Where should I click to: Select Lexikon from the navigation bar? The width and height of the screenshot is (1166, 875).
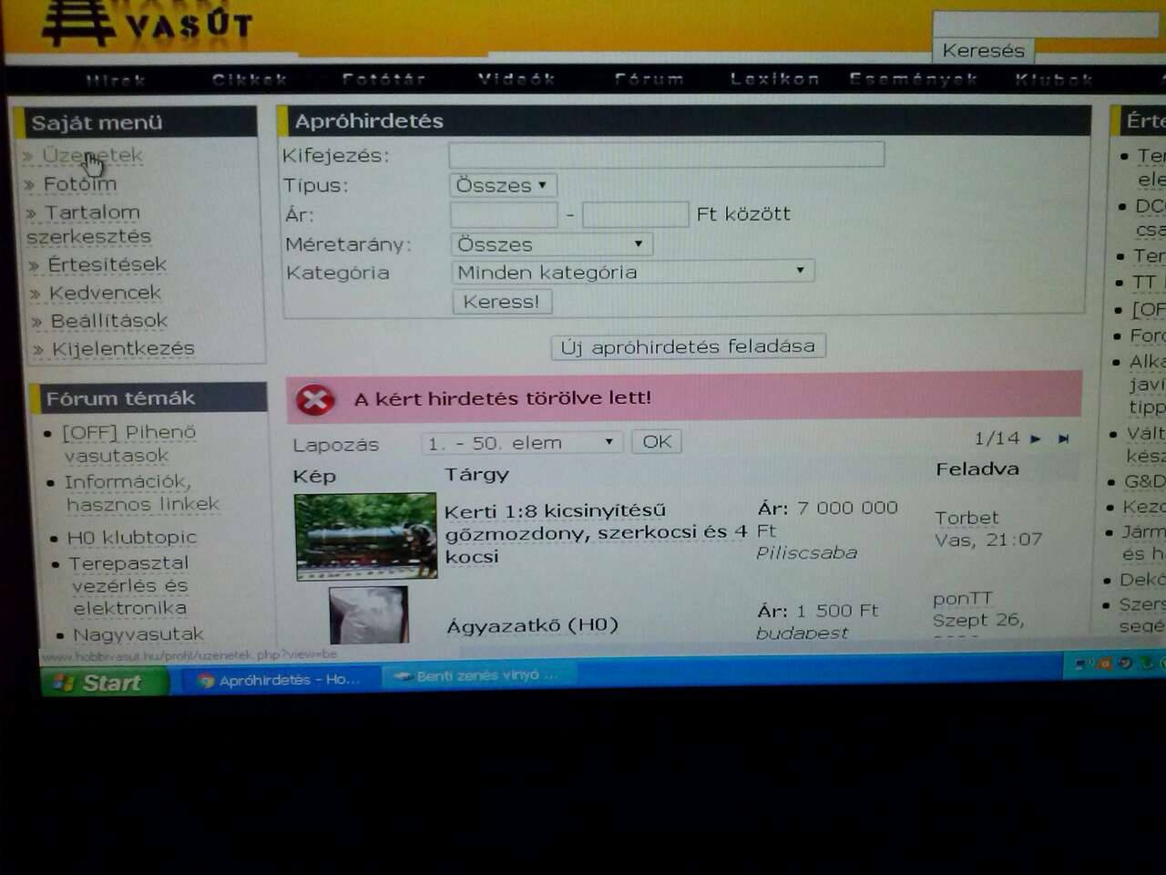pos(774,79)
